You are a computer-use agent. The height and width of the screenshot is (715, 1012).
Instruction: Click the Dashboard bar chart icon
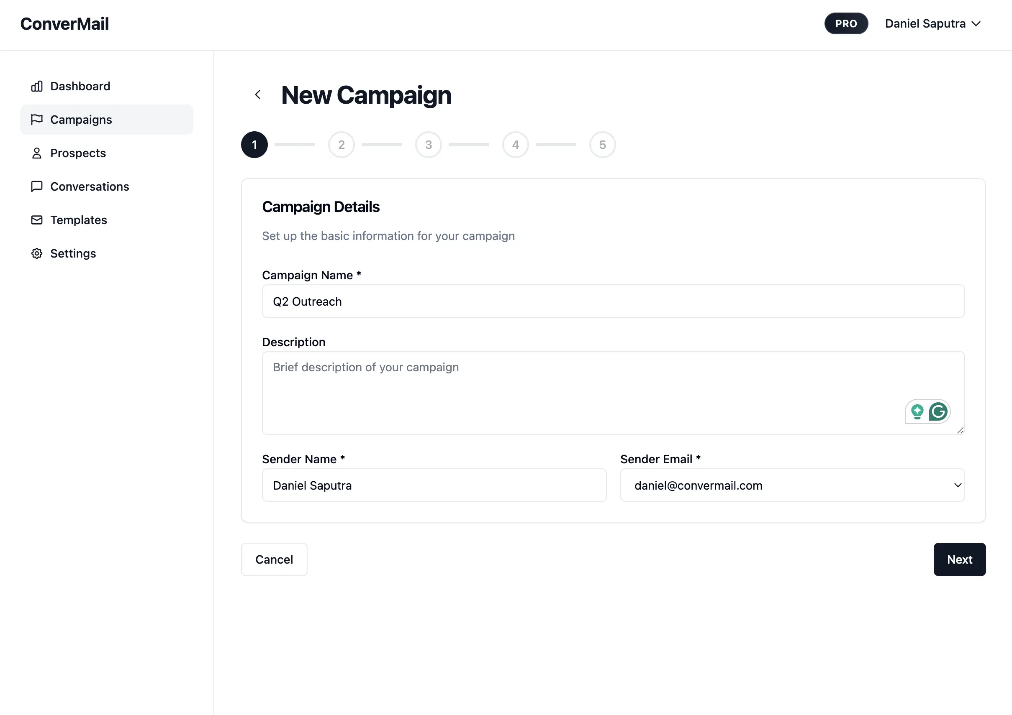37,86
